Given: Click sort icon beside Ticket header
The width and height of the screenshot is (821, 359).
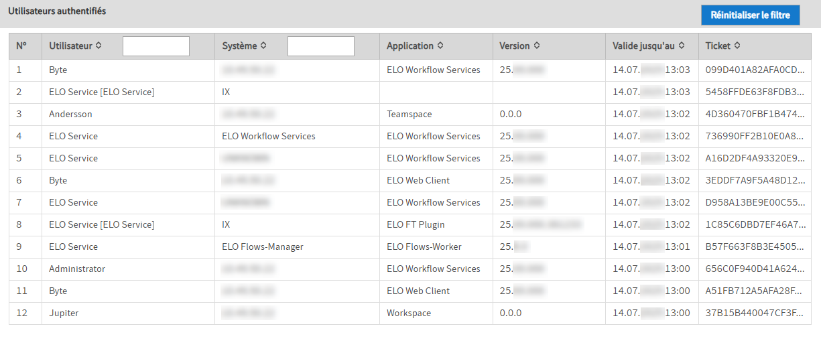Looking at the screenshot, I should click(x=737, y=46).
